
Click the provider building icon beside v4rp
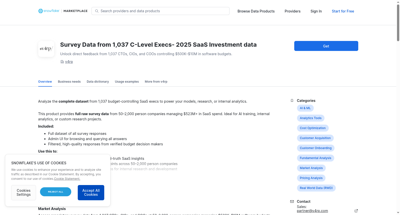(x=62, y=62)
